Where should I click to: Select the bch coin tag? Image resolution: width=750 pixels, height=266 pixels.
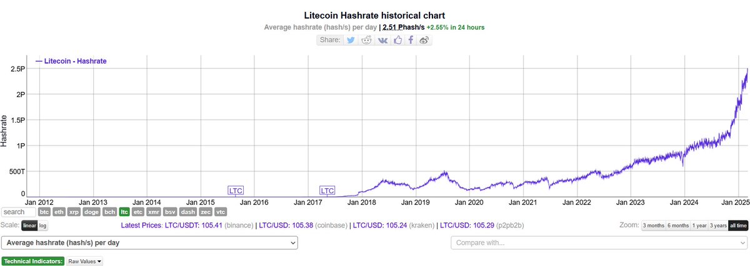coord(109,212)
